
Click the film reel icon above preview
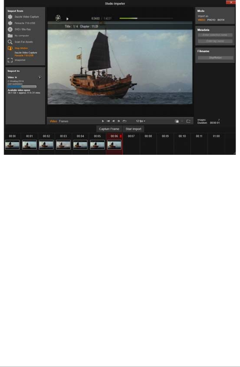58,18
